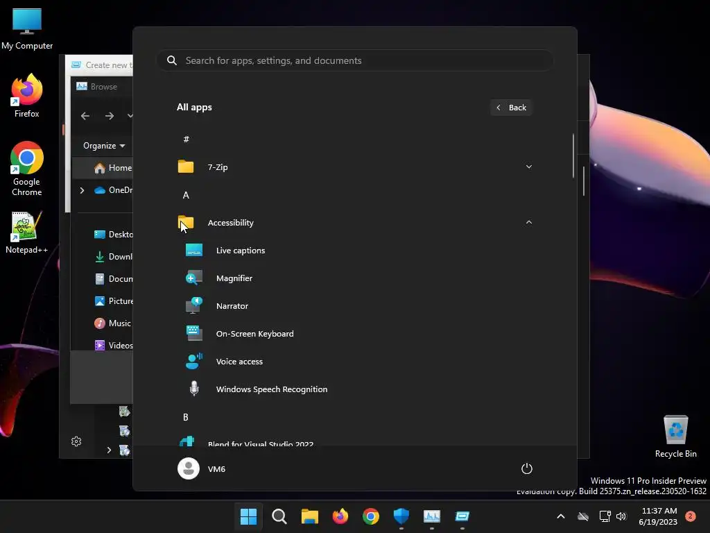The height and width of the screenshot is (533, 710).
Task: Select Notepad++ desktop shortcut
Action: 27,232
